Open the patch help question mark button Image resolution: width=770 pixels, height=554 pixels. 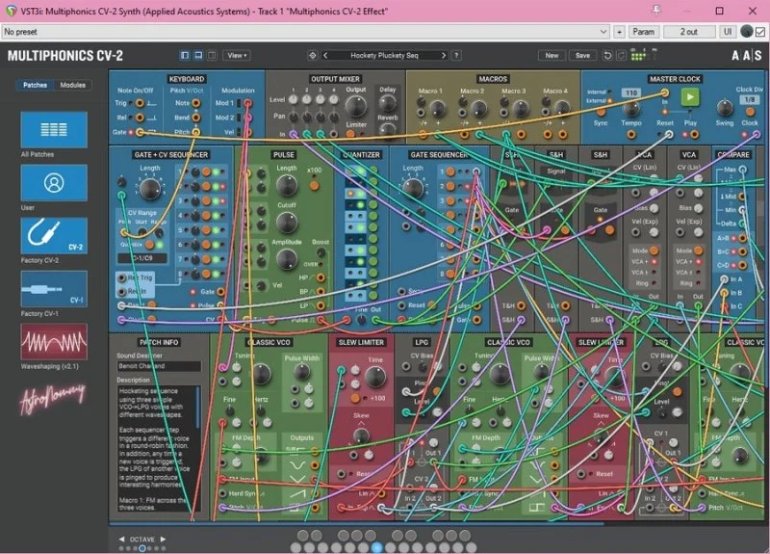point(456,56)
